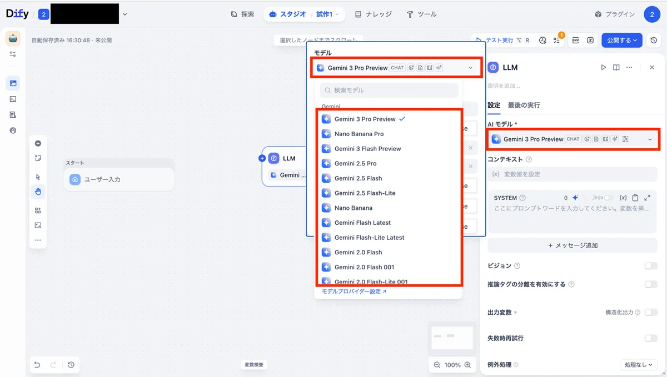667x377 pixels.
Task: Switch to the 最後の実行 tab
Action: [x=524, y=105]
